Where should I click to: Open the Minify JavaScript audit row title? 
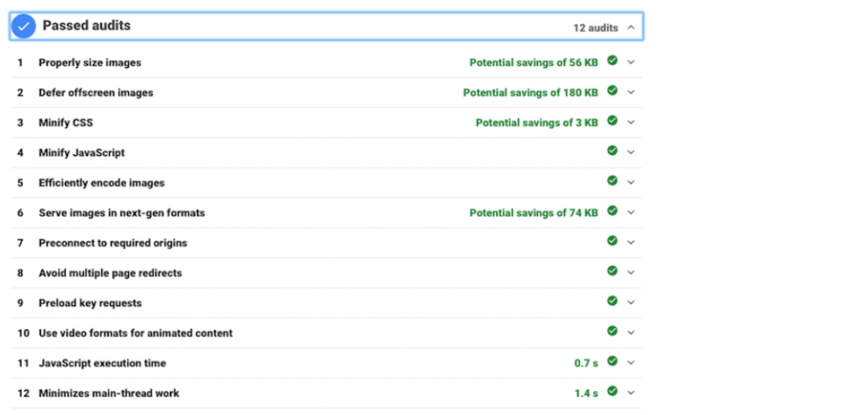coord(81,153)
